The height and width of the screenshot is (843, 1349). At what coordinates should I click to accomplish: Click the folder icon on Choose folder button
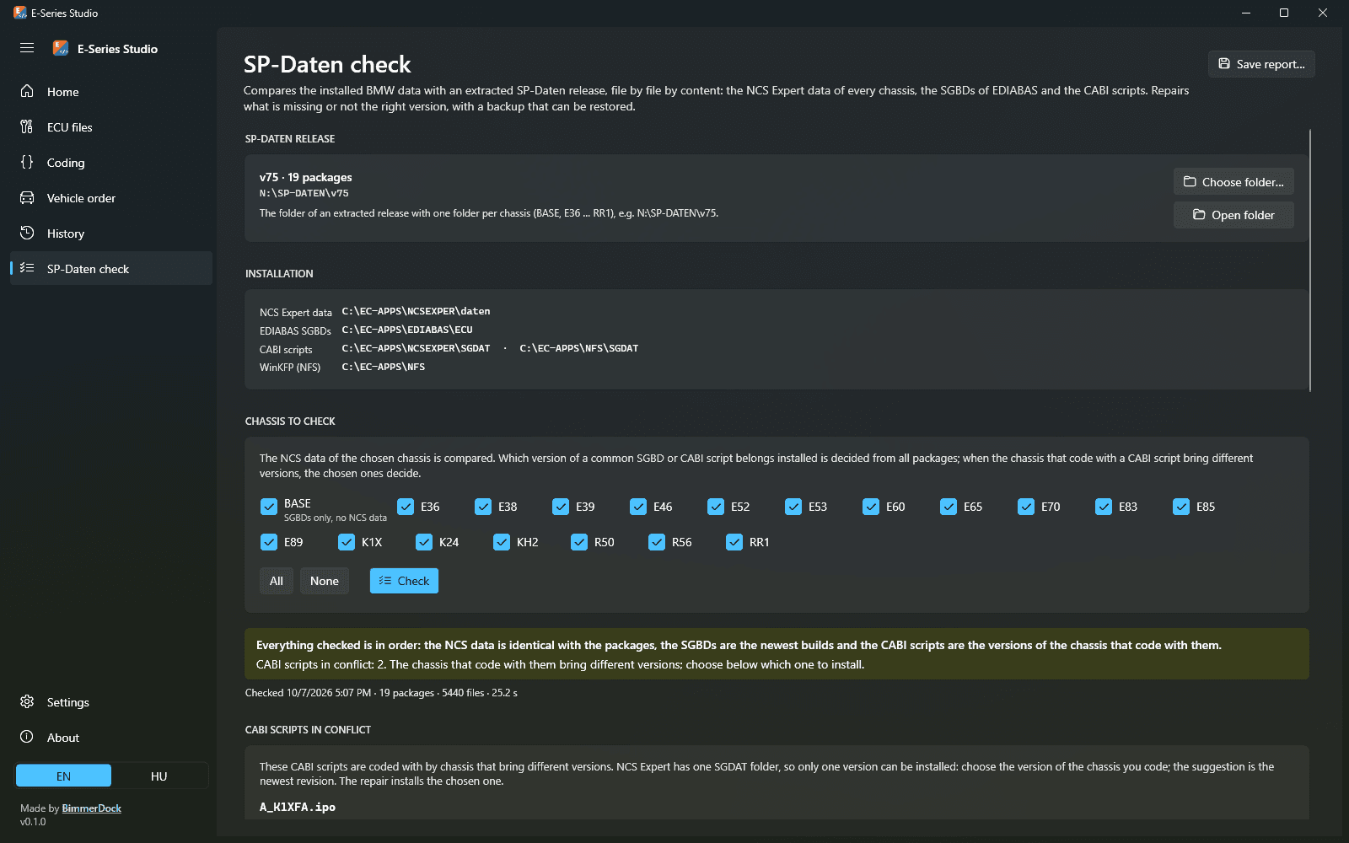[1190, 182]
